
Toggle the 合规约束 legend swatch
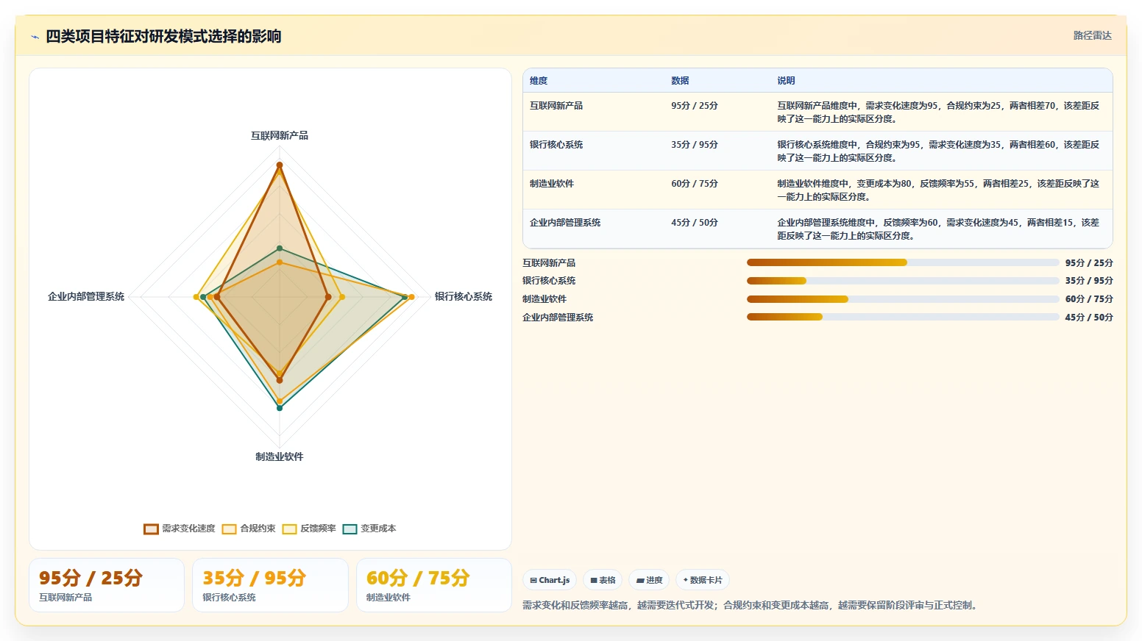coord(229,529)
